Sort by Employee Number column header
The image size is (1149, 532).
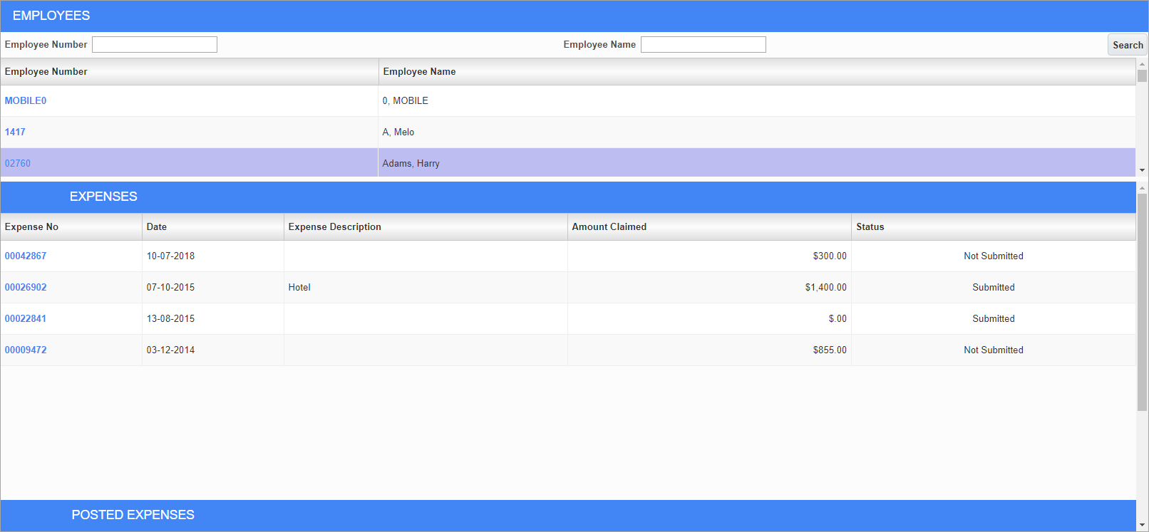[190, 72]
